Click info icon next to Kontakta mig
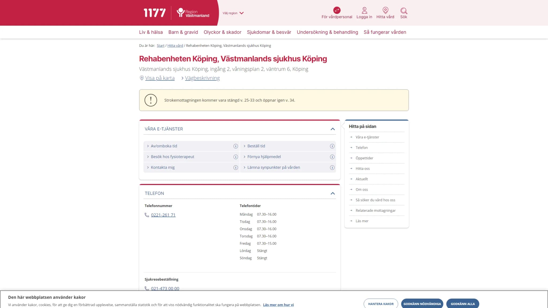548x308 pixels. (x=235, y=168)
